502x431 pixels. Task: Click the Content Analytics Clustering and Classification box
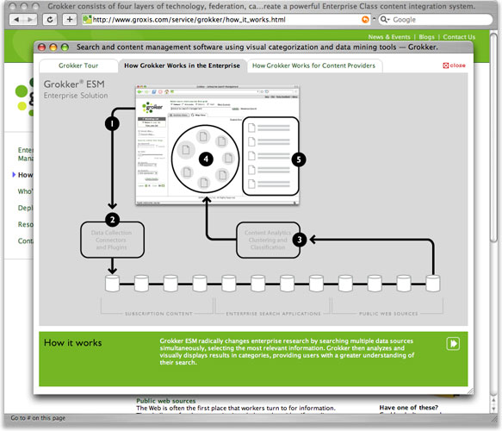[268, 240]
